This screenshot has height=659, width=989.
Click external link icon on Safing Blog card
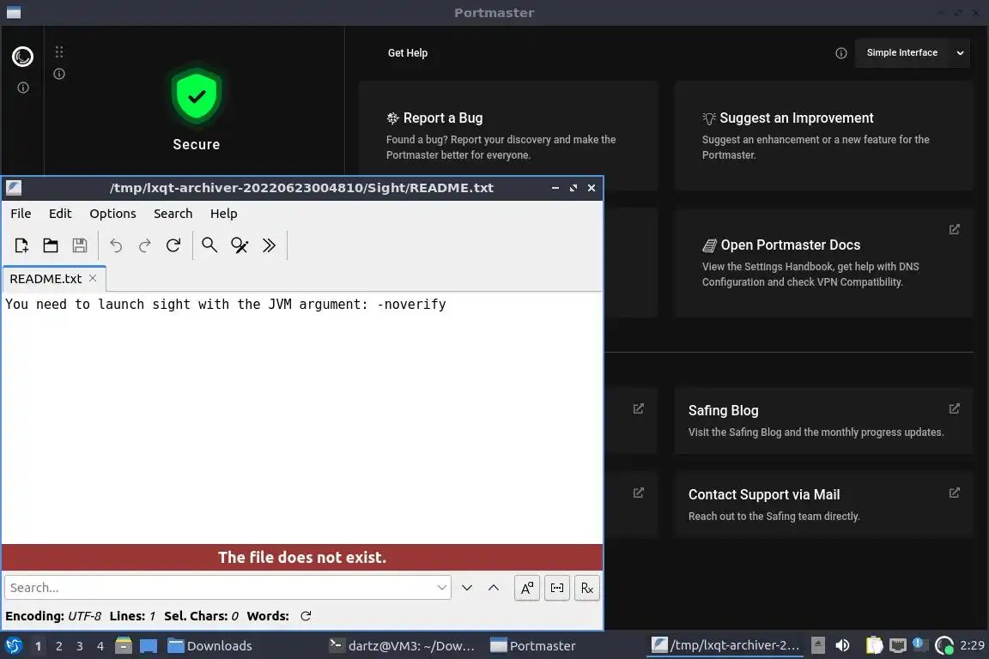pos(955,408)
